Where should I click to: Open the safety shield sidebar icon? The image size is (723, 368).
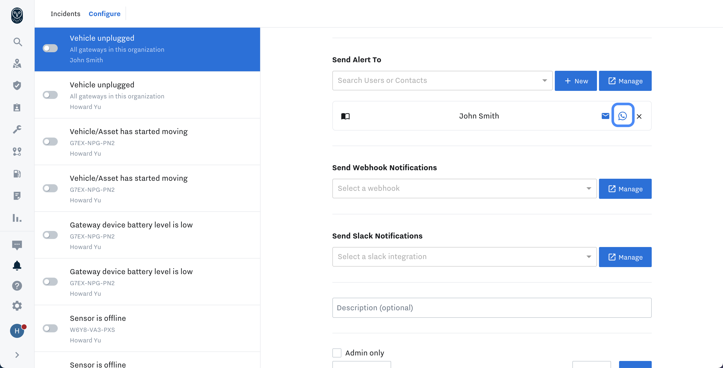point(17,85)
